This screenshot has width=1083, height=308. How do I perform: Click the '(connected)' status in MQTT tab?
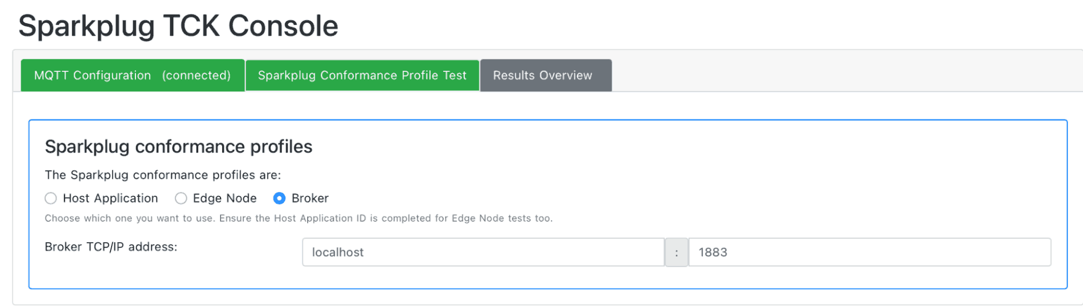click(196, 75)
